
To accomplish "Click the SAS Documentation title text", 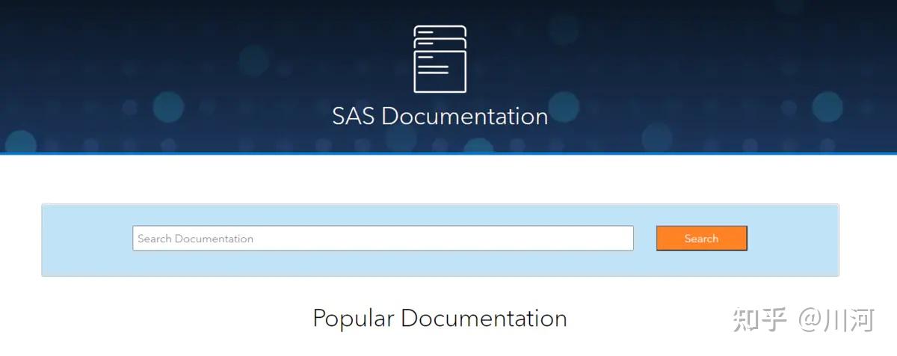I will (440, 117).
